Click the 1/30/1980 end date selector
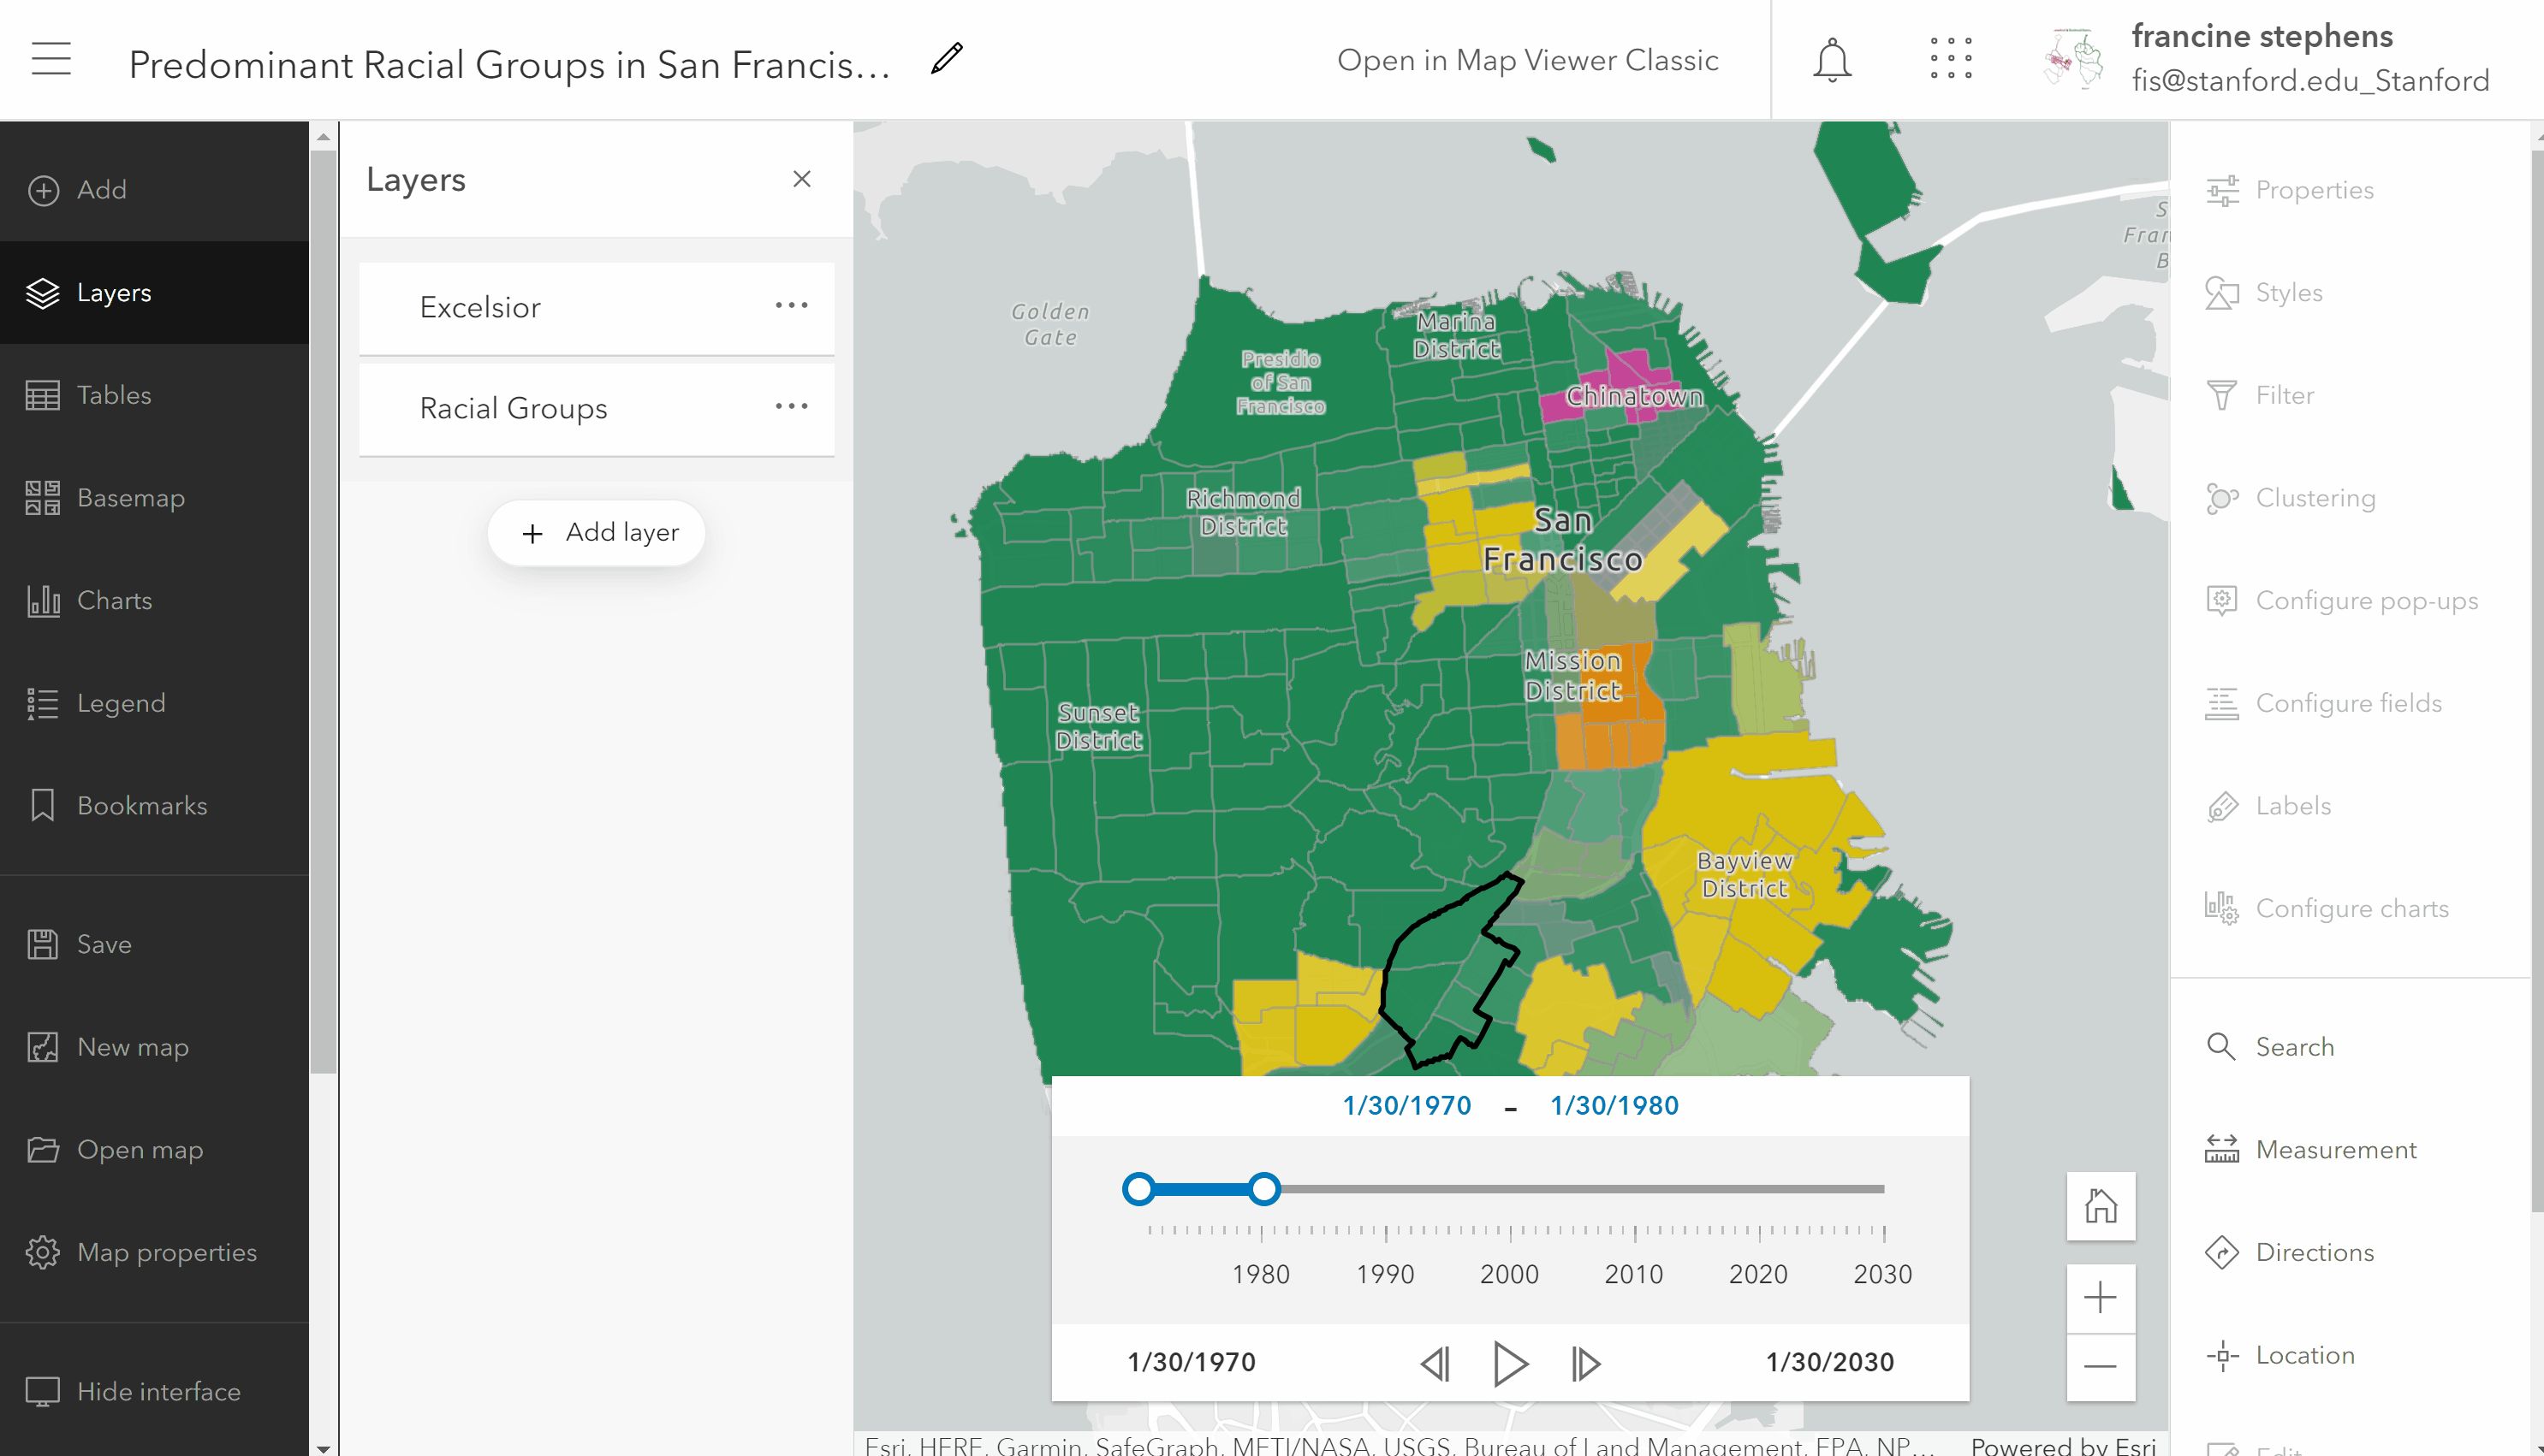The image size is (2544, 1456). point(1614,1105)
